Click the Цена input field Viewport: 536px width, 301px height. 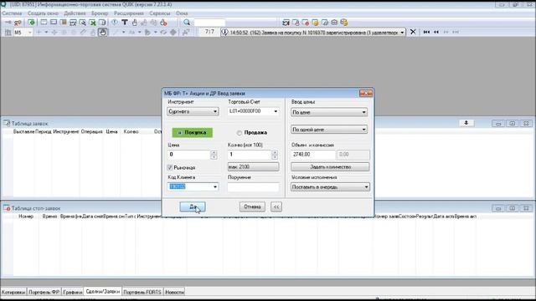189,155
